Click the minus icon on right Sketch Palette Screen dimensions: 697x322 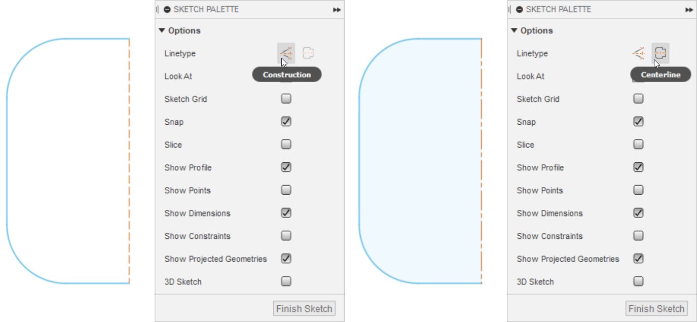[520, 10]
